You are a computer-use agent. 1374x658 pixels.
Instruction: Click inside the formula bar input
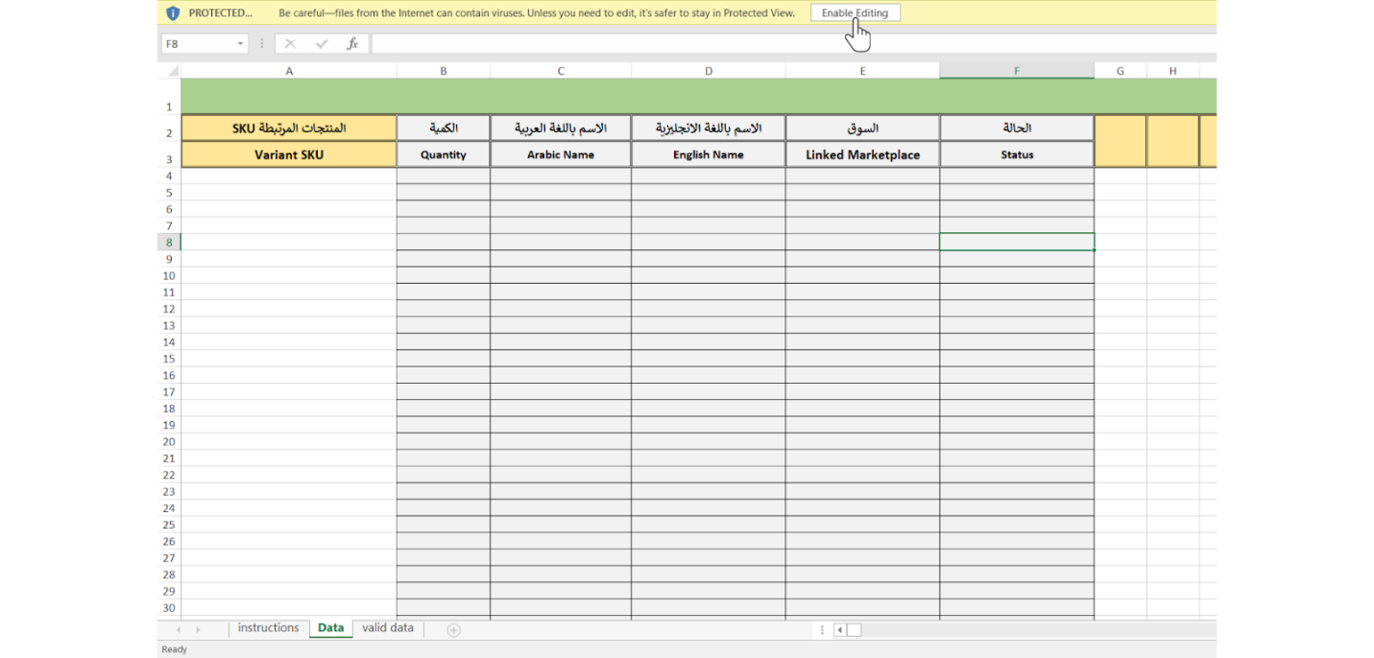[x=793, y=44]
